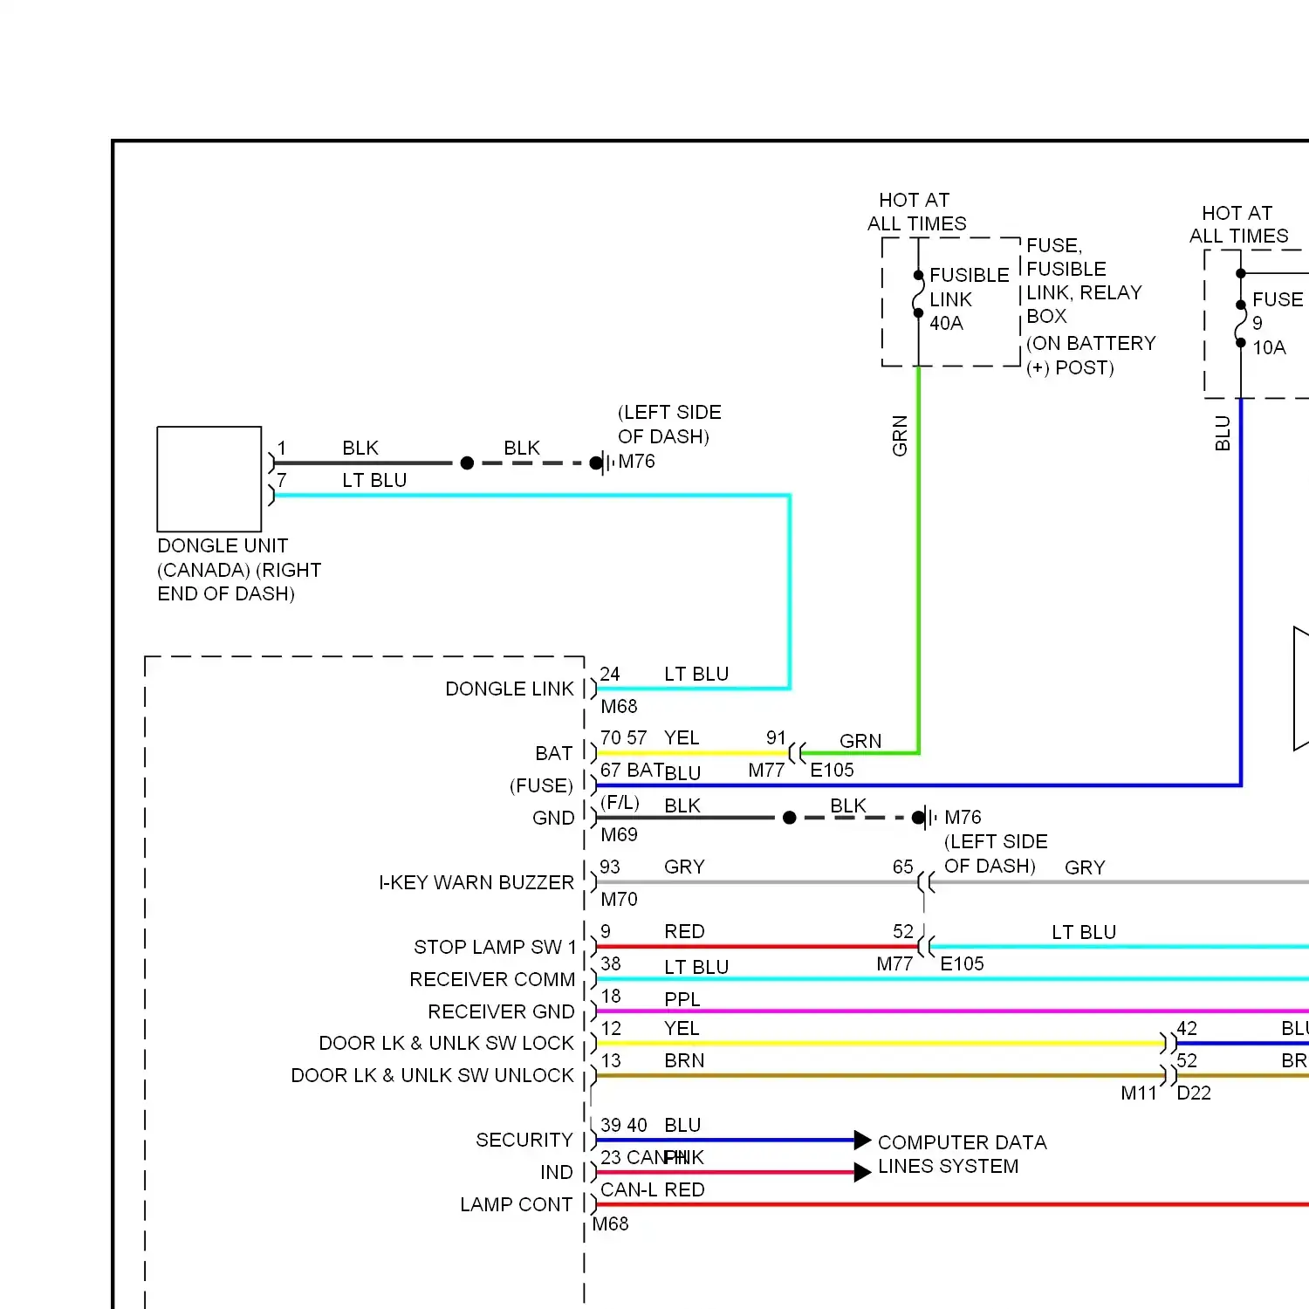1309x1309 pixels.
Task: Click the 'FUSE 9 10A' label
Action: tap(1278, 324)
